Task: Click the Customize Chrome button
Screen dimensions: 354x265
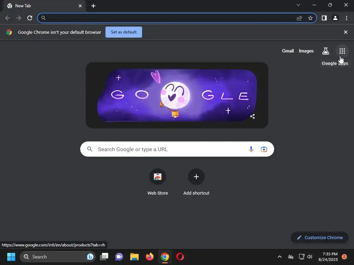Action: click(320, 237)
